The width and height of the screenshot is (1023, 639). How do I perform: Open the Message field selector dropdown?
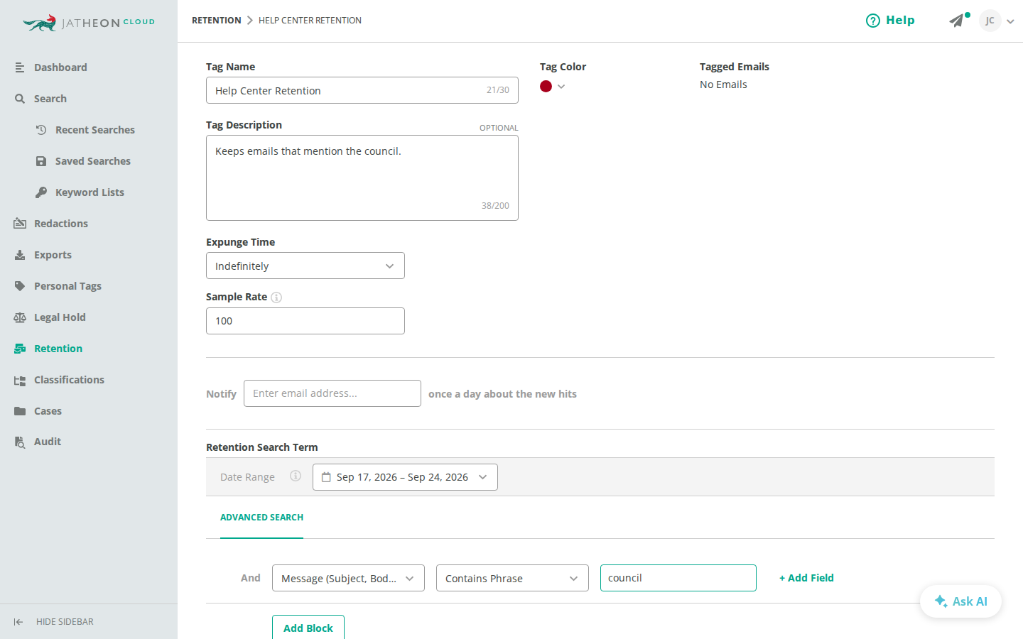348,578
